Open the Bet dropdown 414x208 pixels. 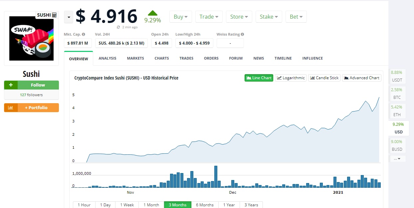coord(296,17)
